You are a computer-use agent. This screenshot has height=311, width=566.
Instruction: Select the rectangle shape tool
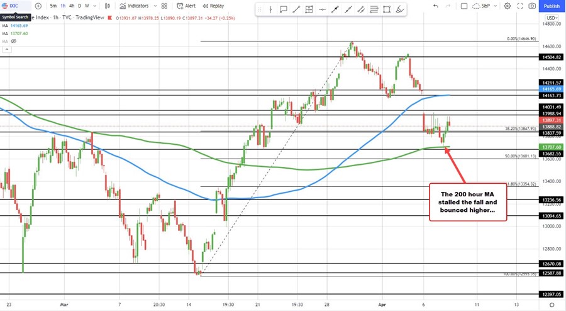[387, 10]
